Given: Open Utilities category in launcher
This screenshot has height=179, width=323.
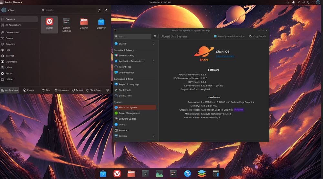Looking at the screenshot, I should tap(19, 79).
